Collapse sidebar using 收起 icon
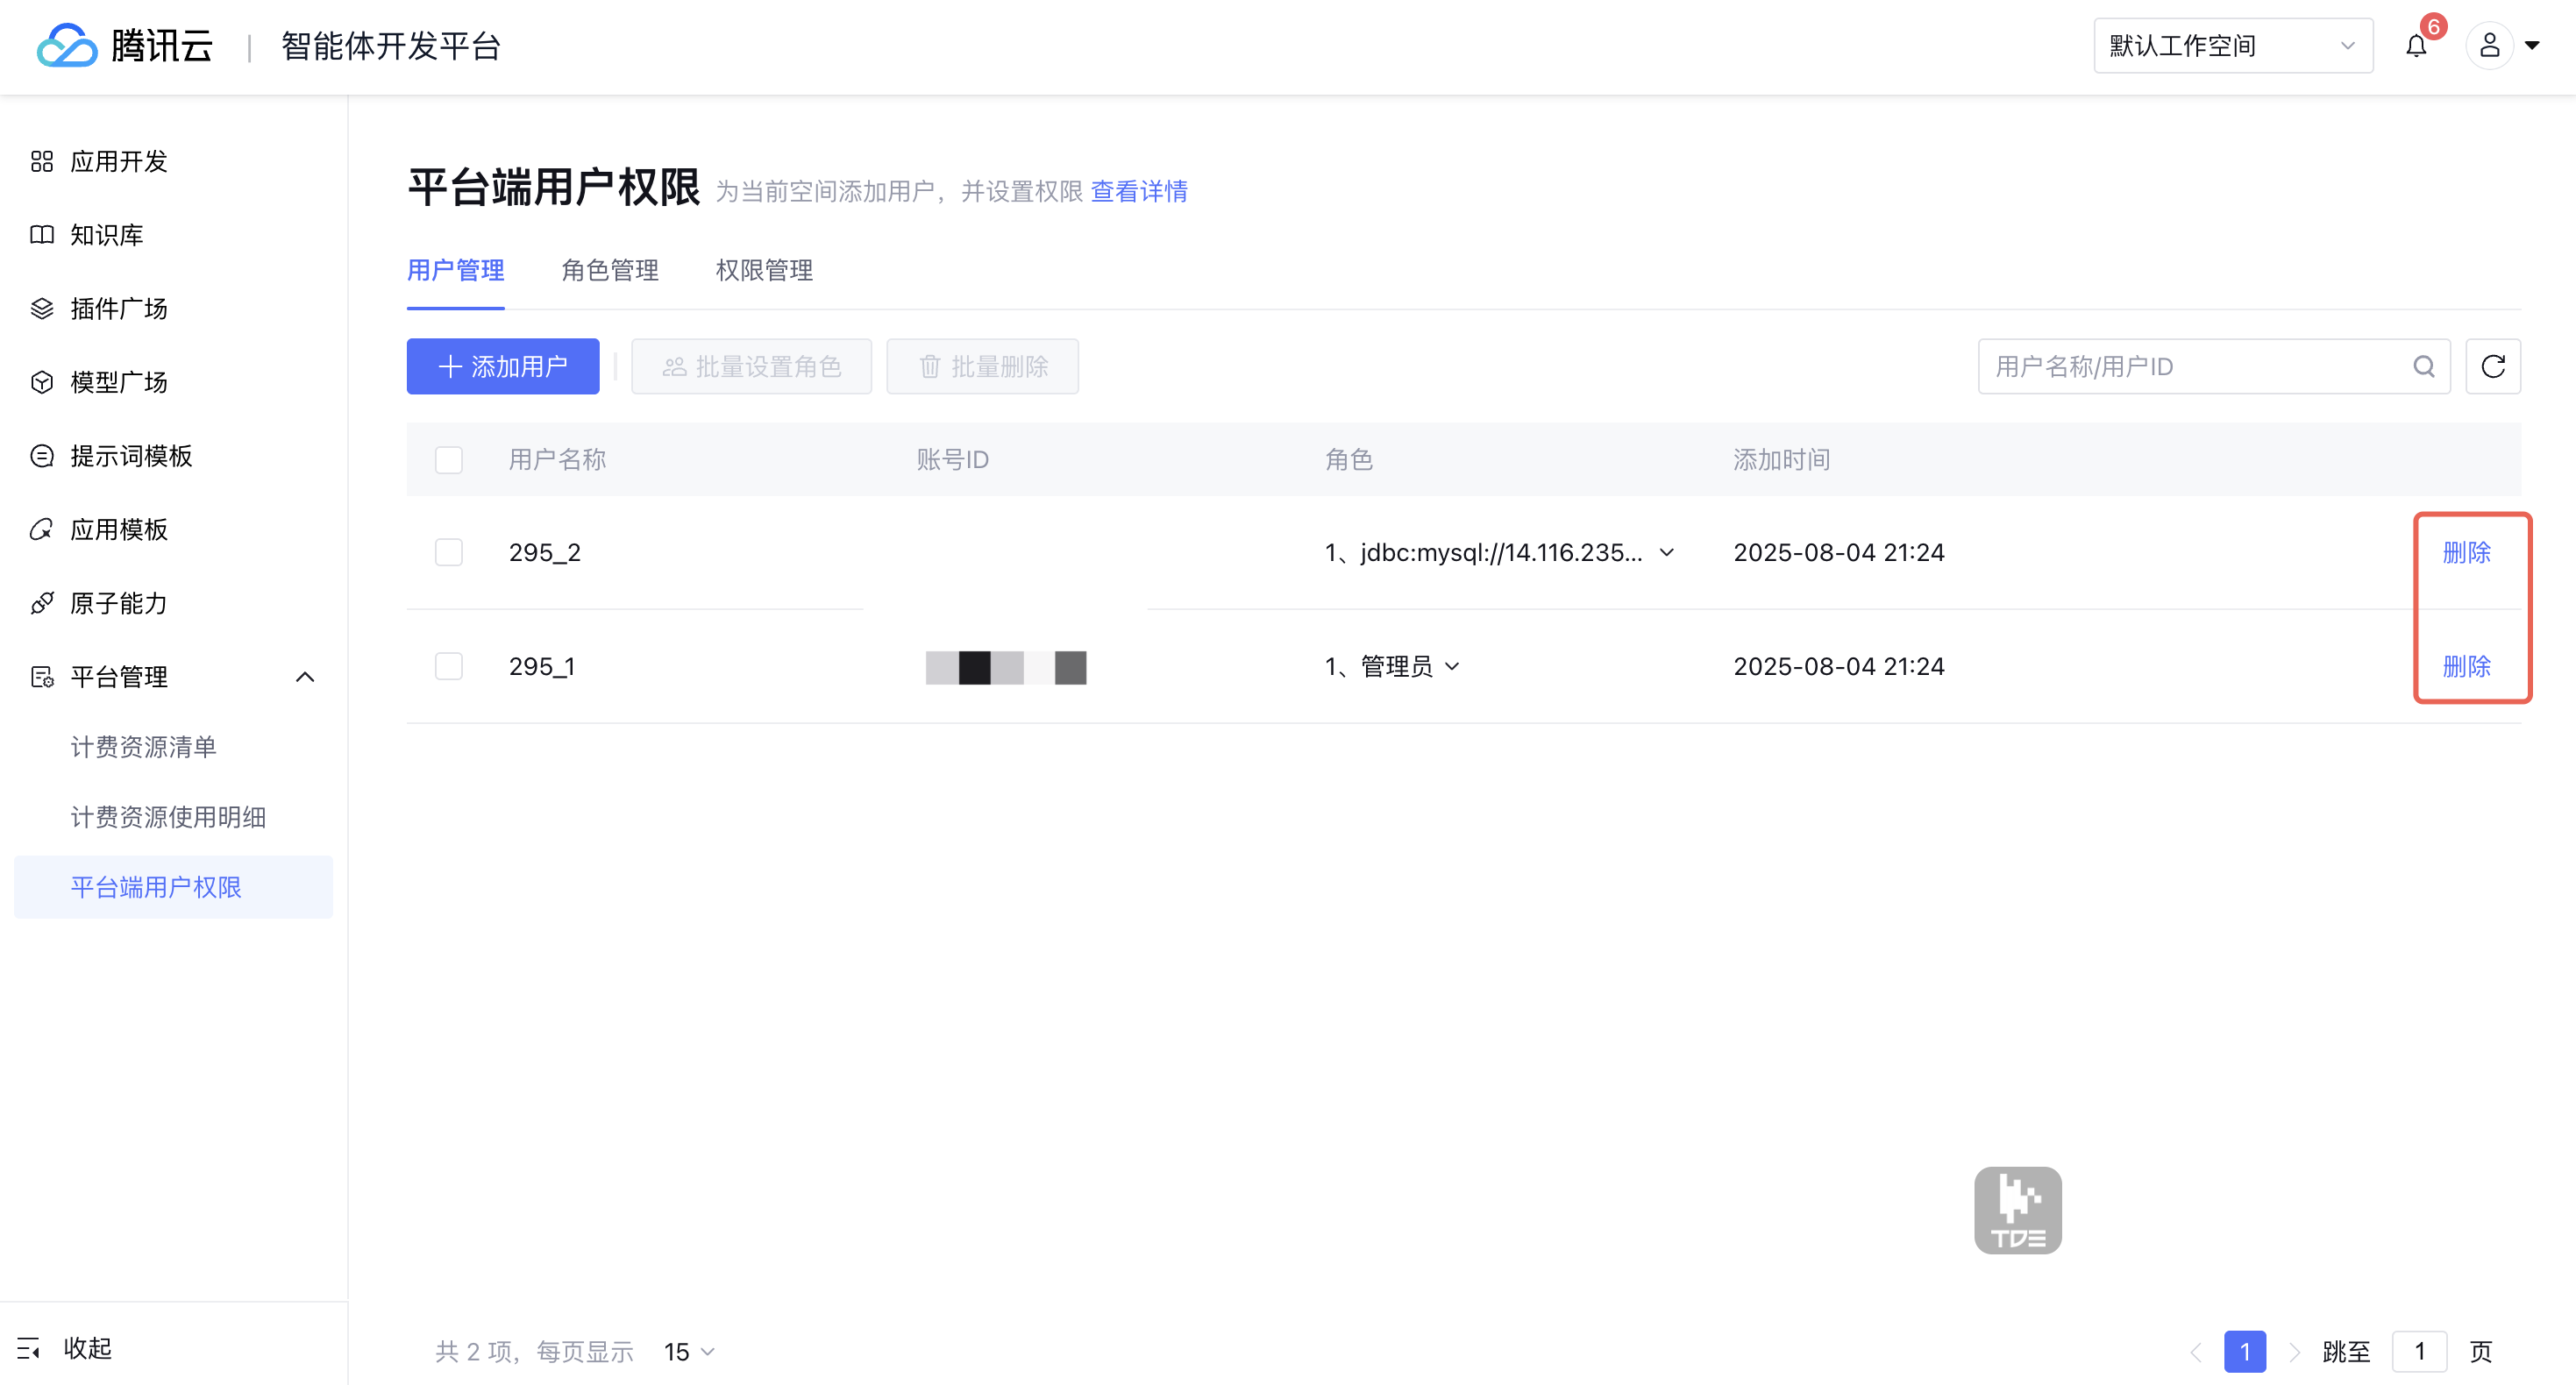Image resolution: width=2576 pixels, height=1385 pixels. pos(29,1348)
